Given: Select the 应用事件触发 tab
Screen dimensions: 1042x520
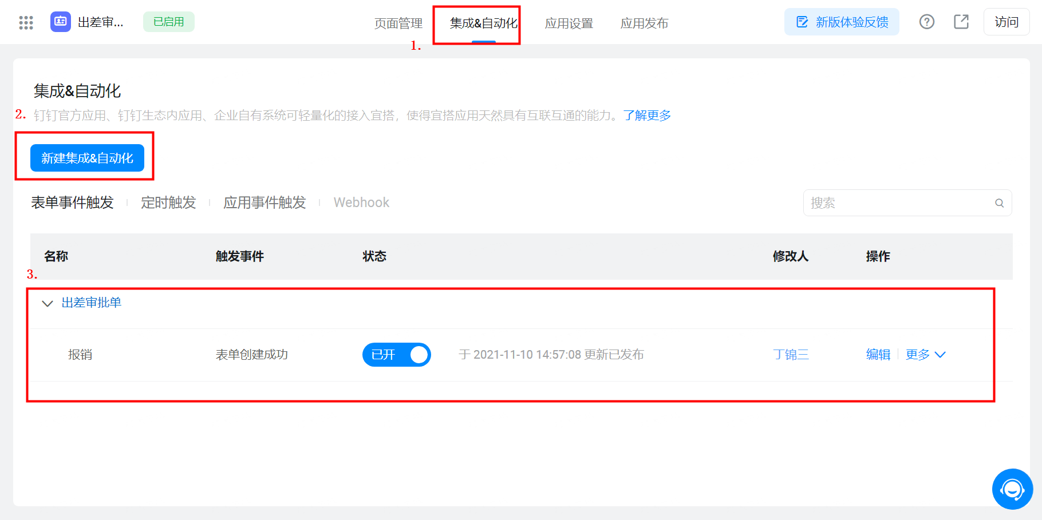Looking at the screenshot, I should point(265,203).
